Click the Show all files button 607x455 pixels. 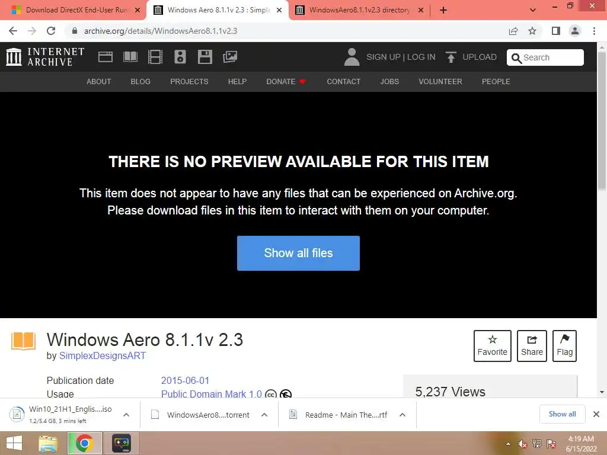coord(299,253)
